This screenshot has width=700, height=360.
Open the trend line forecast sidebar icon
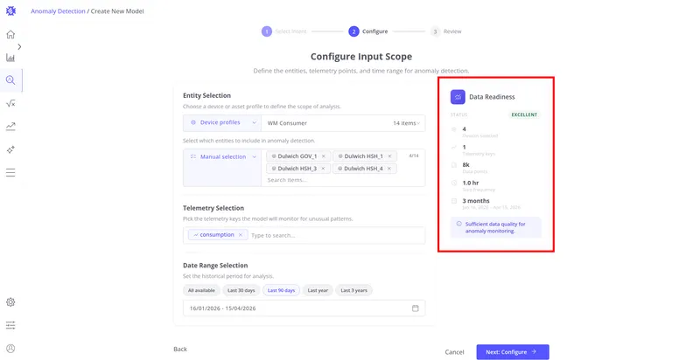click(10, 127)
